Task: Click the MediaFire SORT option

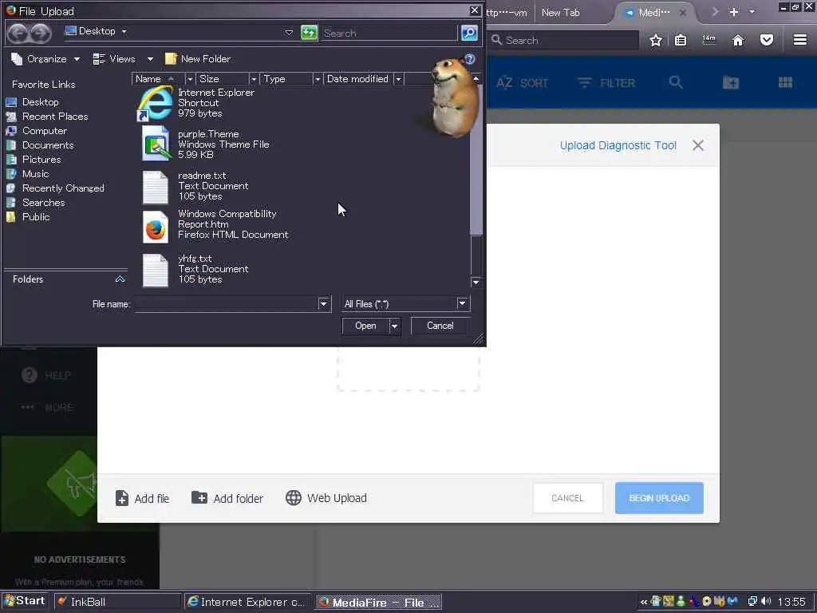Action: point(522,83)
